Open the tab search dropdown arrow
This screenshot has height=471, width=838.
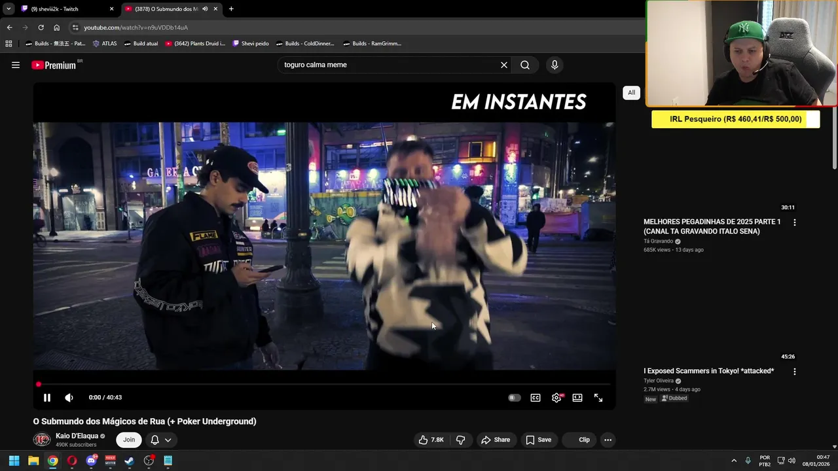click(x=9, y=9)
